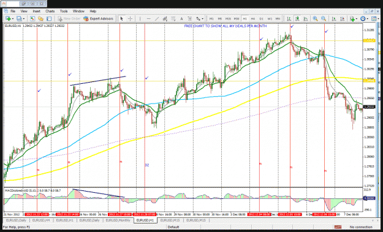Image resolution: width=383 pixels, height=232 pixels.
Task: Toggle the Expert Advisors button
Action: 99,18
